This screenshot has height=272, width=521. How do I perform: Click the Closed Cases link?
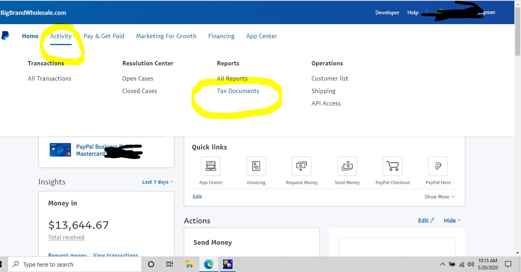(139, 91)
